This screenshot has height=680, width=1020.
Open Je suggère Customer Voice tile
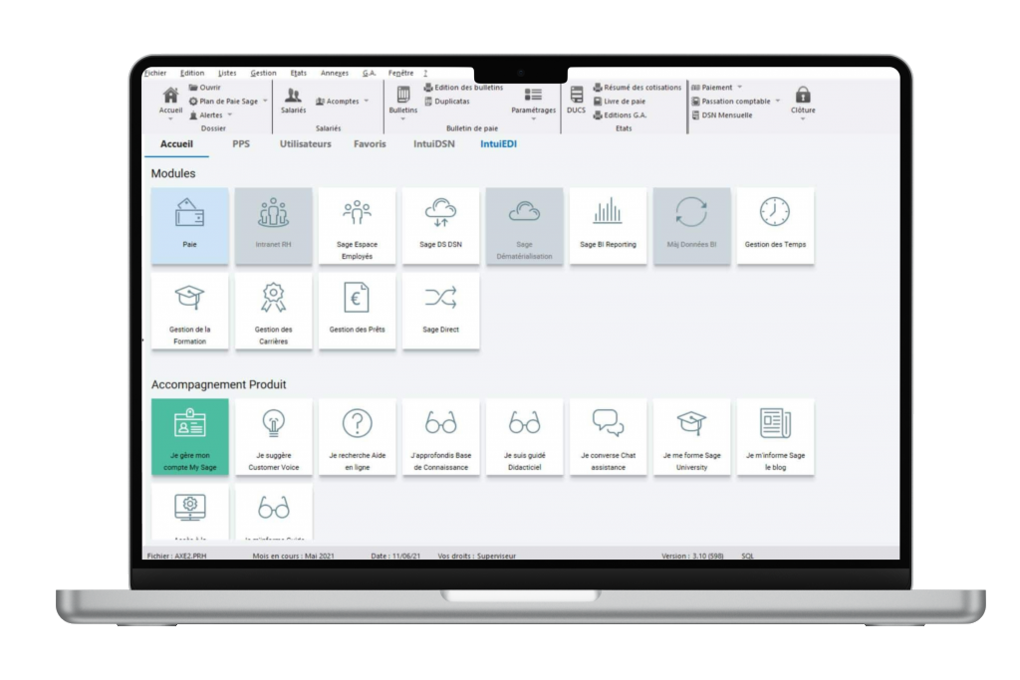tap(273, 437)
